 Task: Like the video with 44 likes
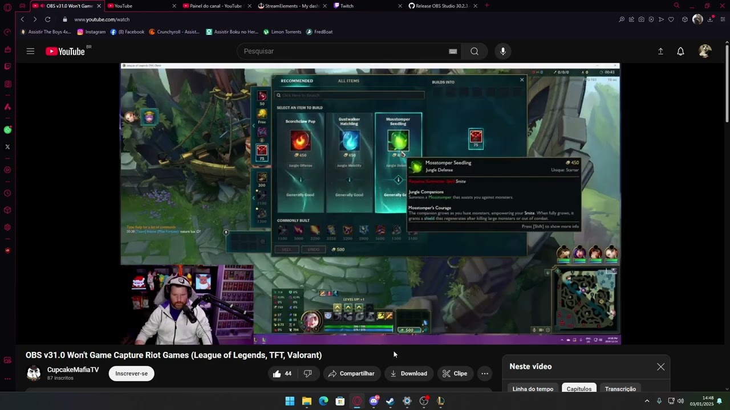click(x=283, y=374)
